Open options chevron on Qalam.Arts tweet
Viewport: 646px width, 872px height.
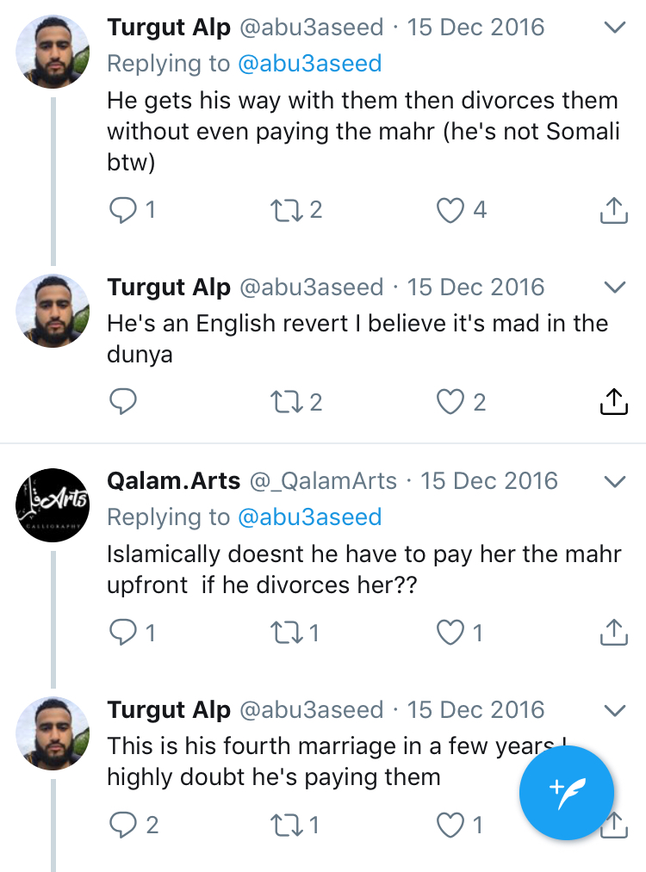[614, 480]
